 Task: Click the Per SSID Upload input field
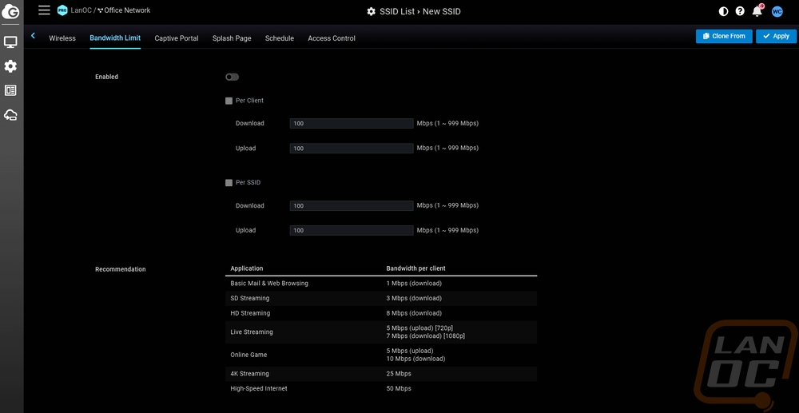click(352, 230)
